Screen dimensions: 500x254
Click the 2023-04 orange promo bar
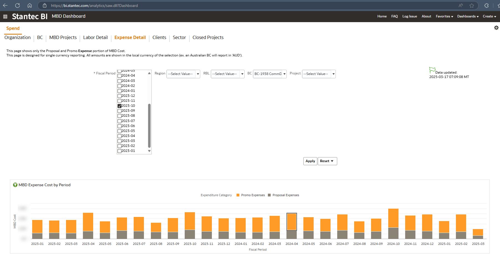click(x=88, y=222)
